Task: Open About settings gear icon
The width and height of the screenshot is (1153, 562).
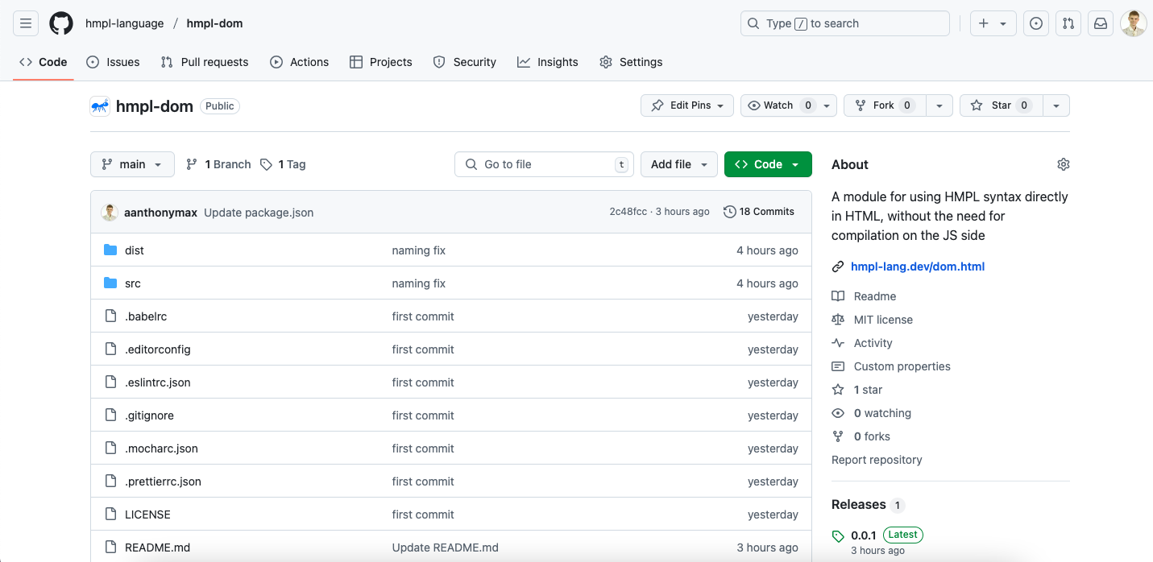Action: point(1064,164)
